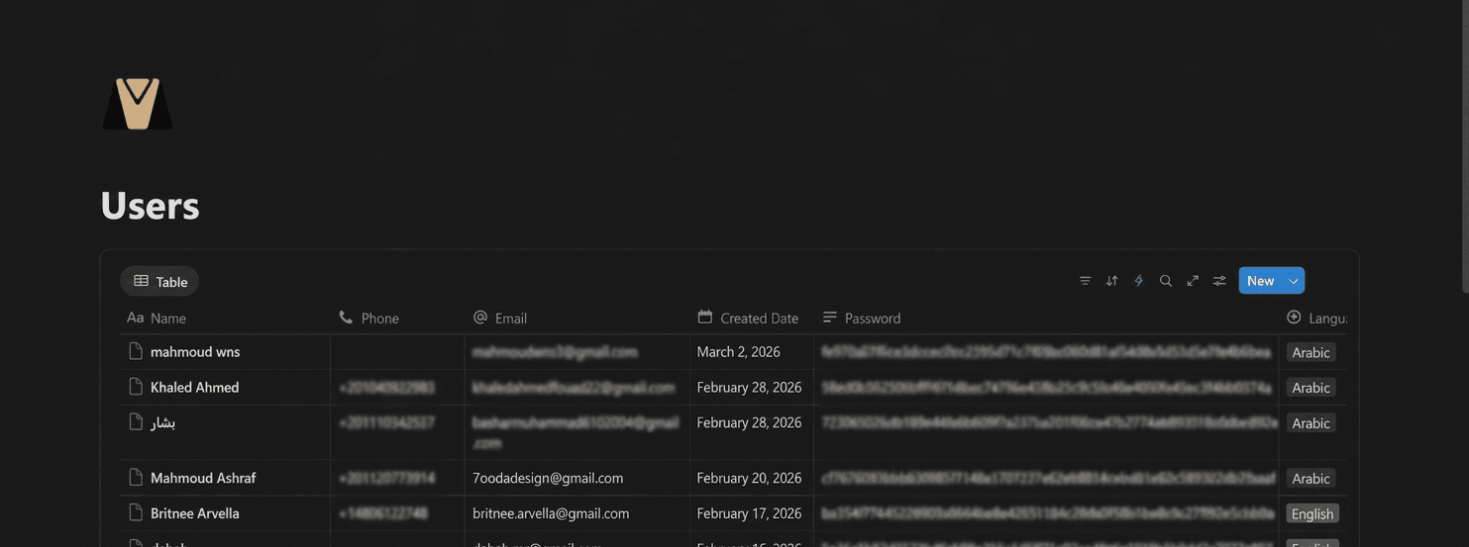This screenshot has width=1469, height=547.
Task: Click the Users page title
Action: (151, 206)
